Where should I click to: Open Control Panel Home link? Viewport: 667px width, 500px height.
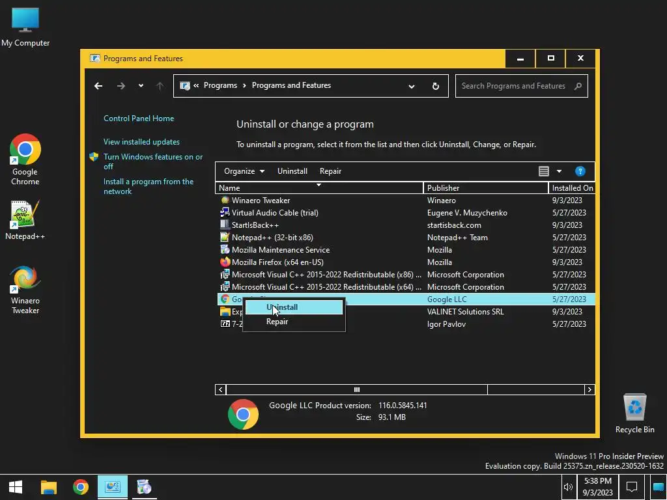click(139, 118)
